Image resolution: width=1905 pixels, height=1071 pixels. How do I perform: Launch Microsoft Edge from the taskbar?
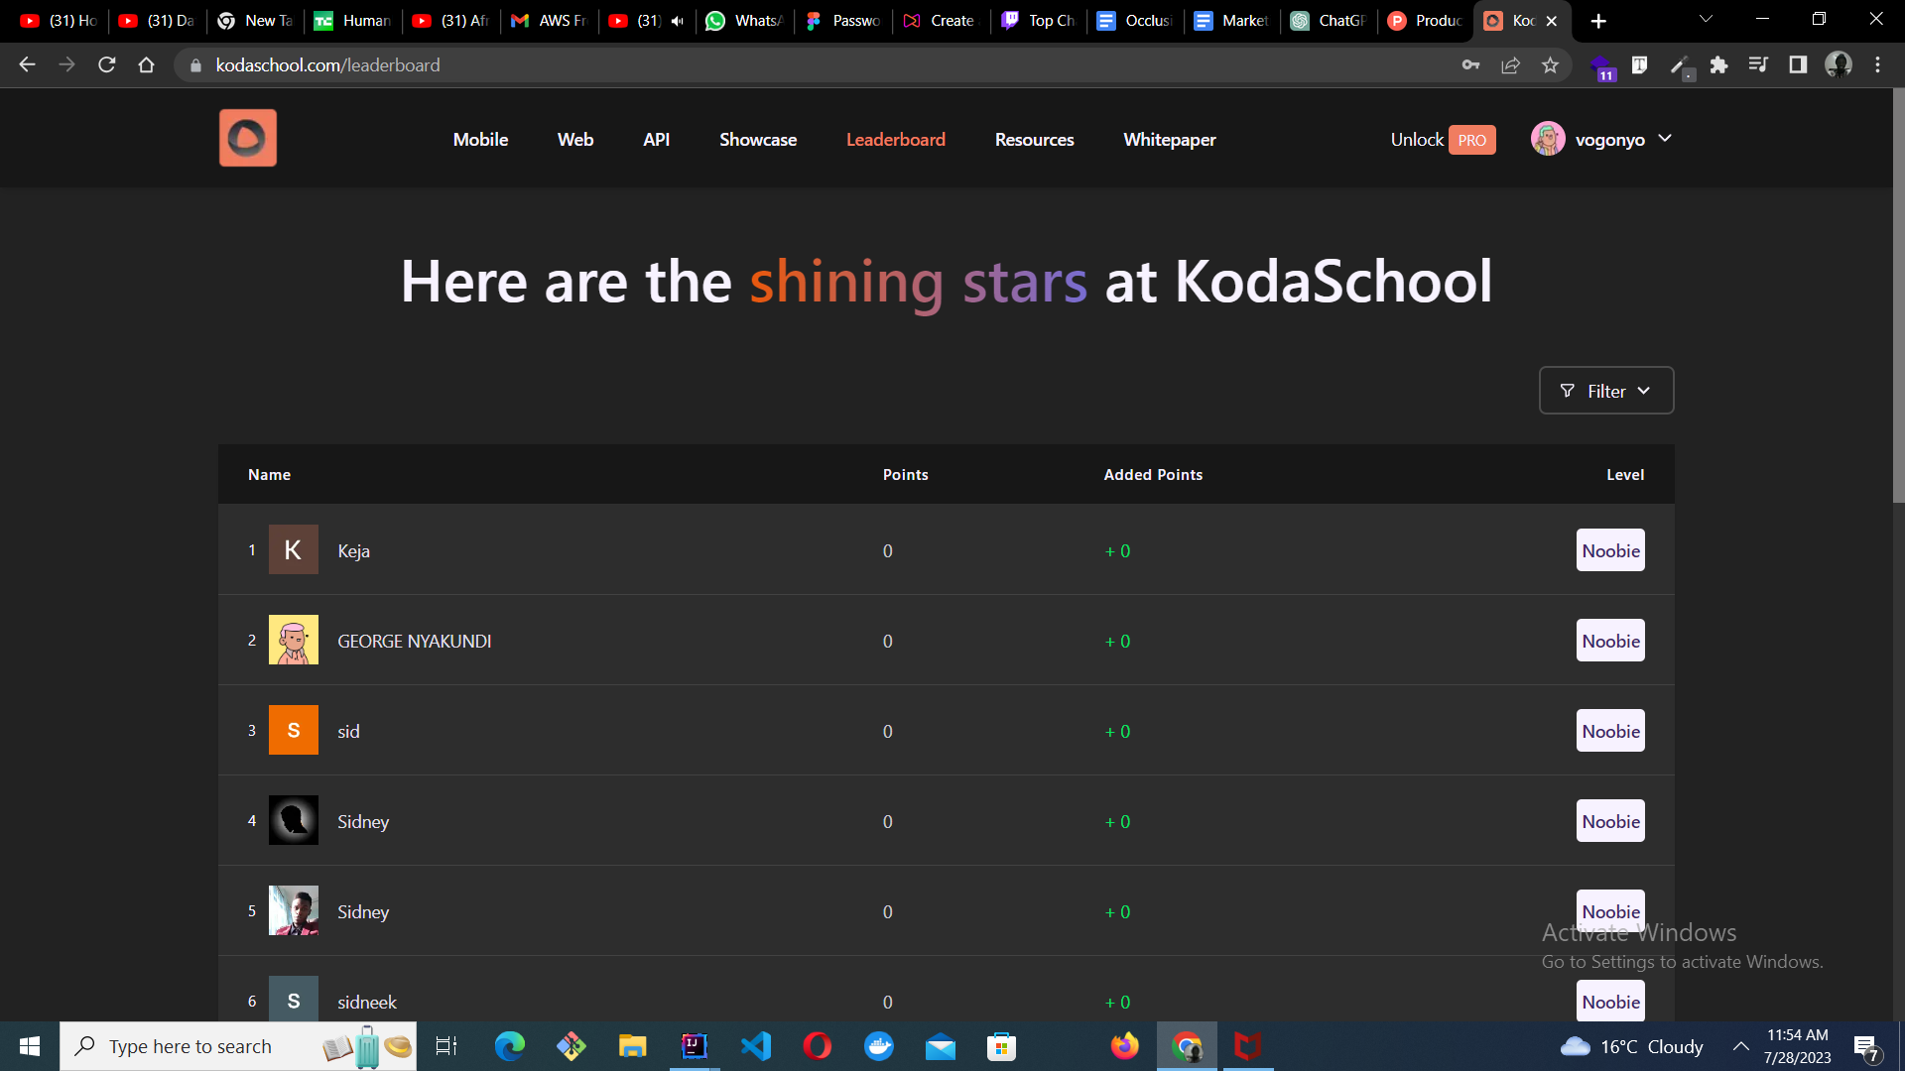(509, 1046)
